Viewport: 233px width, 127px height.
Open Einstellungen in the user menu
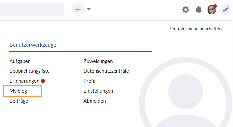point(98,91)
